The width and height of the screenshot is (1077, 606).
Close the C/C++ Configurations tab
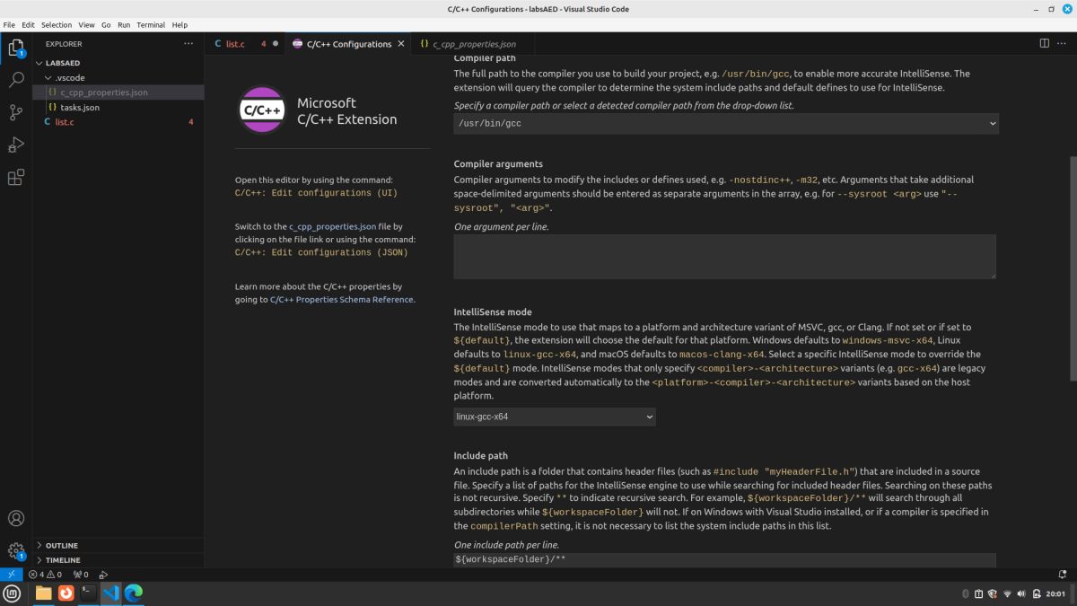click(400, 43)
